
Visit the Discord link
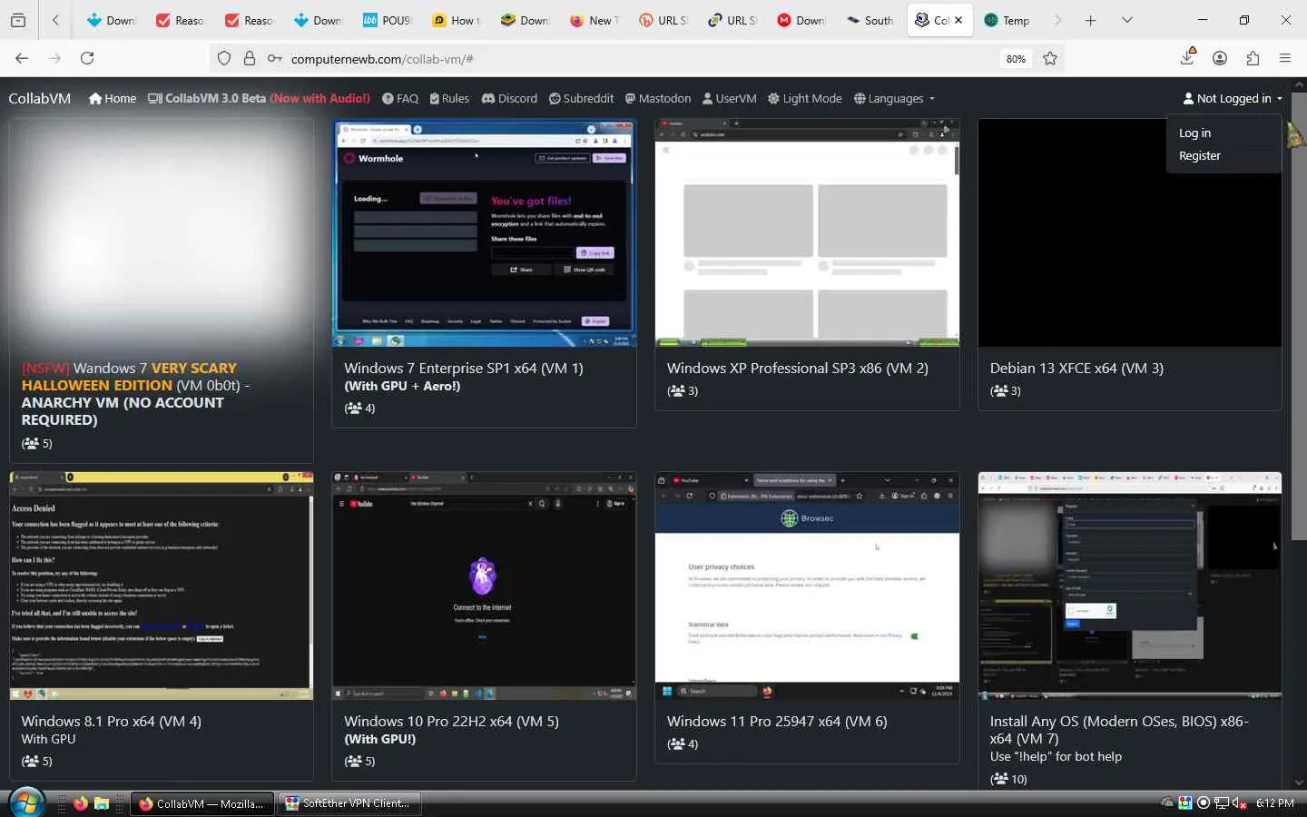click(509, 98)
